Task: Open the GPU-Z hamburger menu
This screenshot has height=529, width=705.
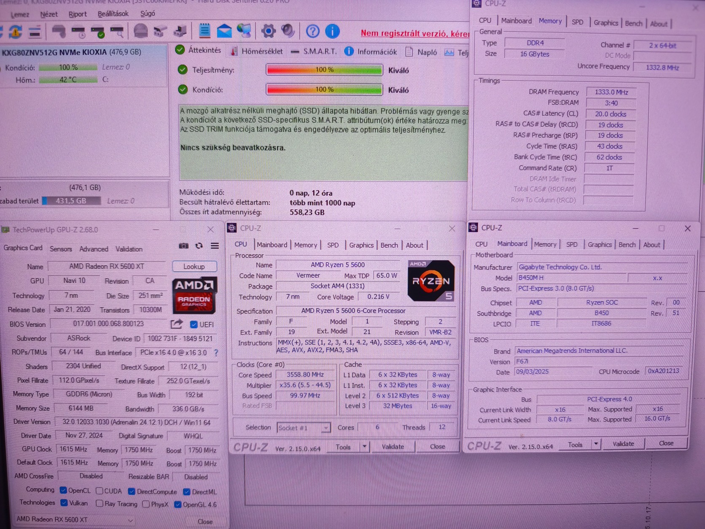Action: [x=215, y=246]
